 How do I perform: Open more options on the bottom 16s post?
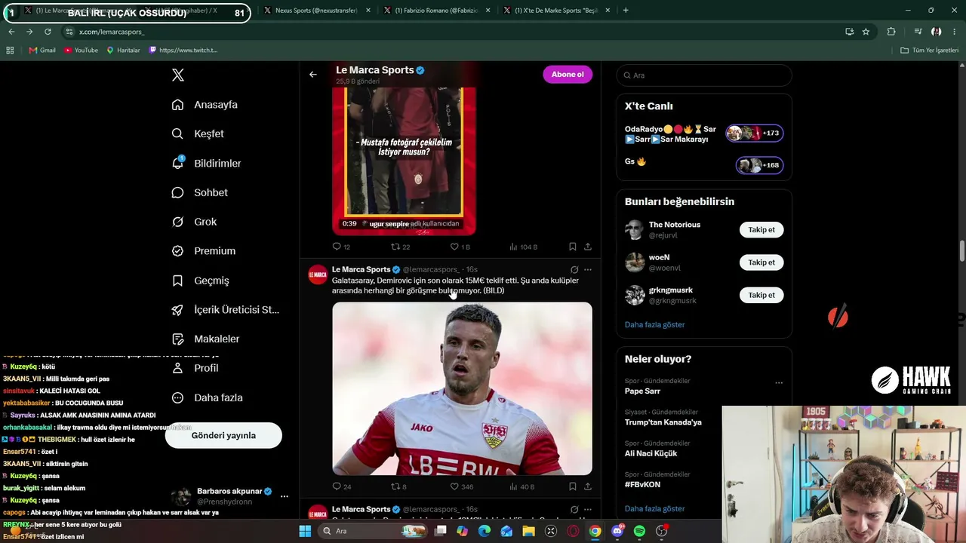click(x=588, y=509)
